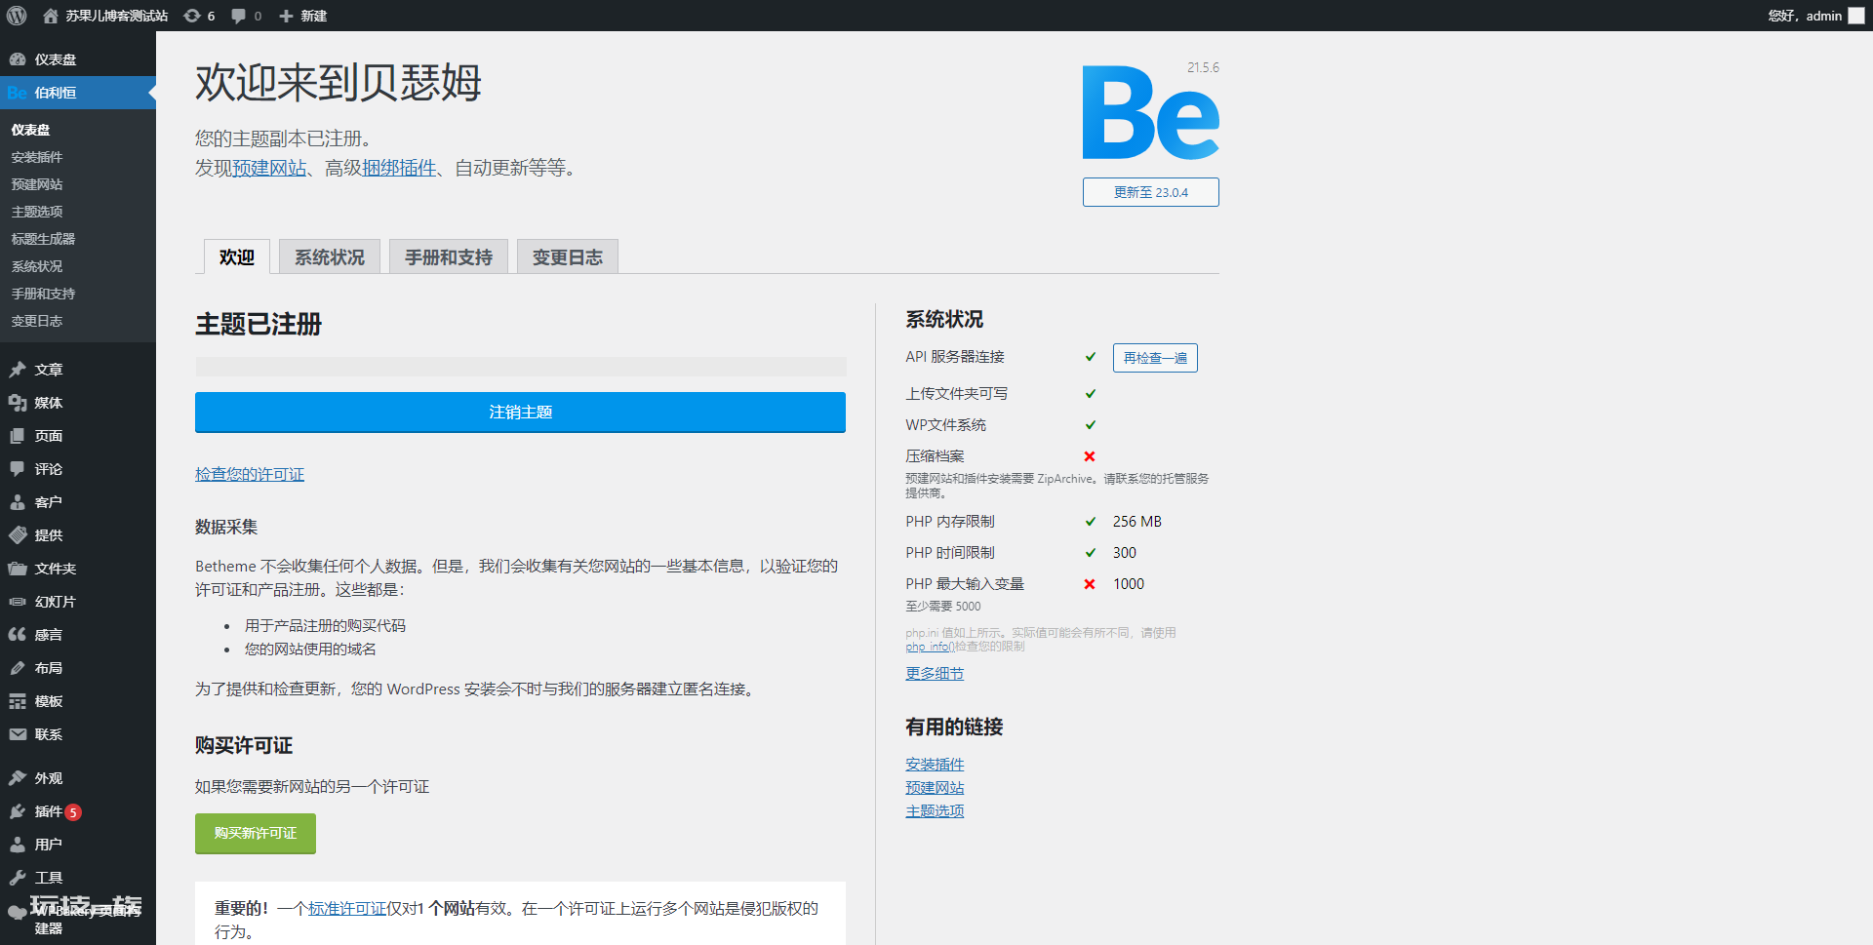Click the masked purchase code field

[521, 367]
